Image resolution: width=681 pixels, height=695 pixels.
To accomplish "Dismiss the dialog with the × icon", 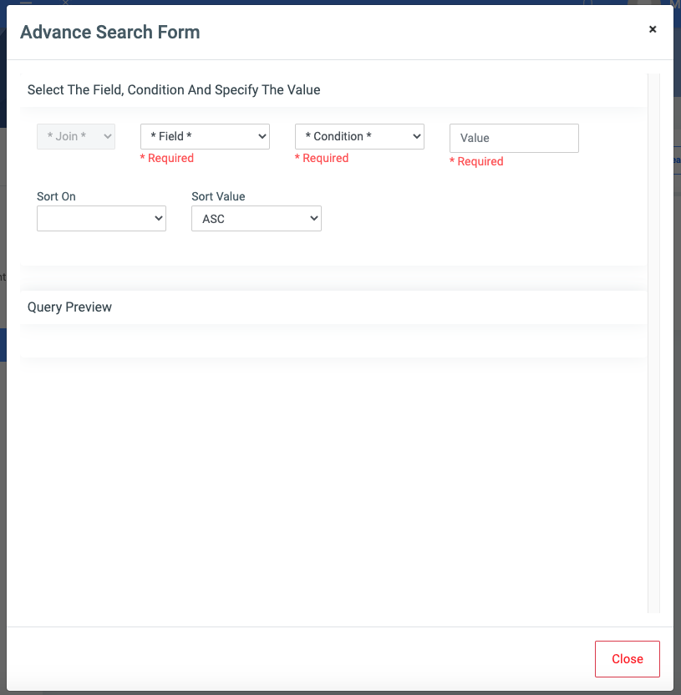I will [x=653, y=29].
